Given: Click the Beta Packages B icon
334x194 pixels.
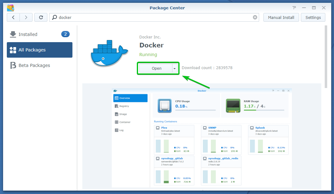Looking at the screenshot, I should point(13,65).
